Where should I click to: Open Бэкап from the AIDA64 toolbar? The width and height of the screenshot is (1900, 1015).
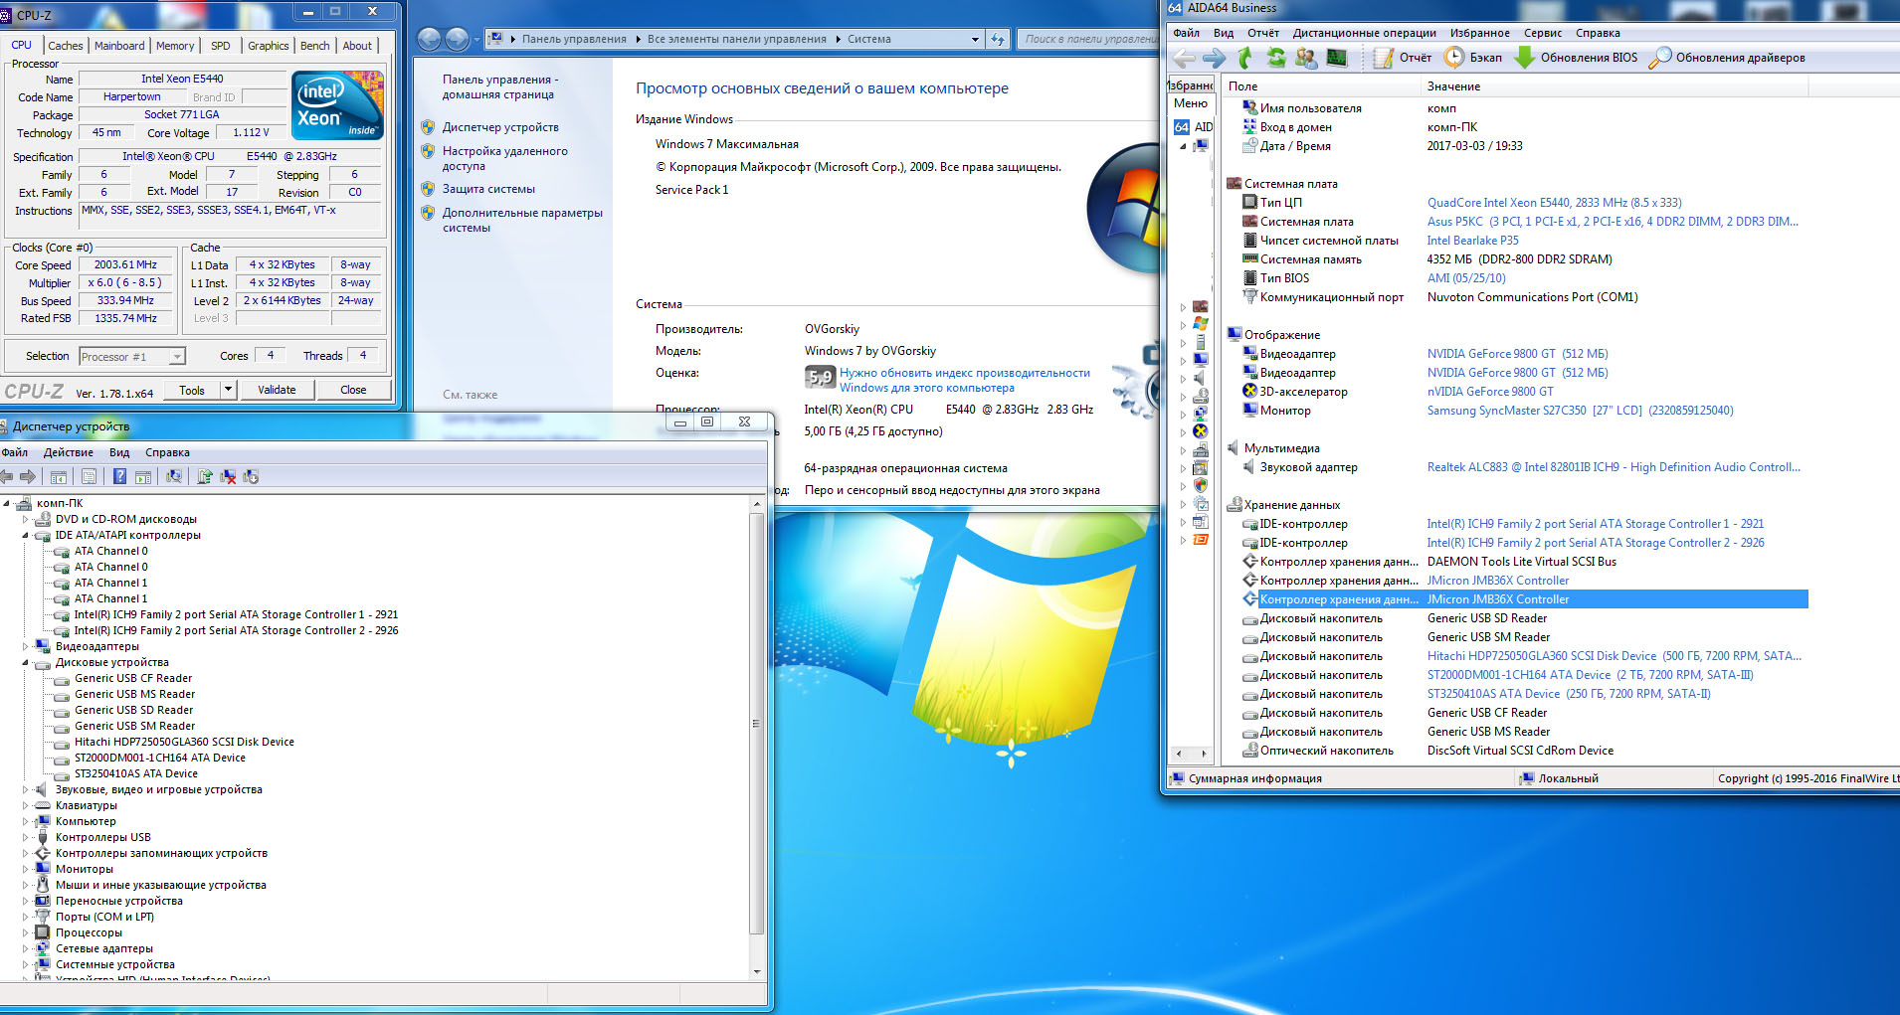tap(1473, 58)
